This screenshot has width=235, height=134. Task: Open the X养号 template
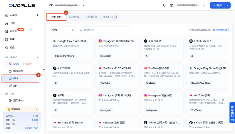click(71, 103)
